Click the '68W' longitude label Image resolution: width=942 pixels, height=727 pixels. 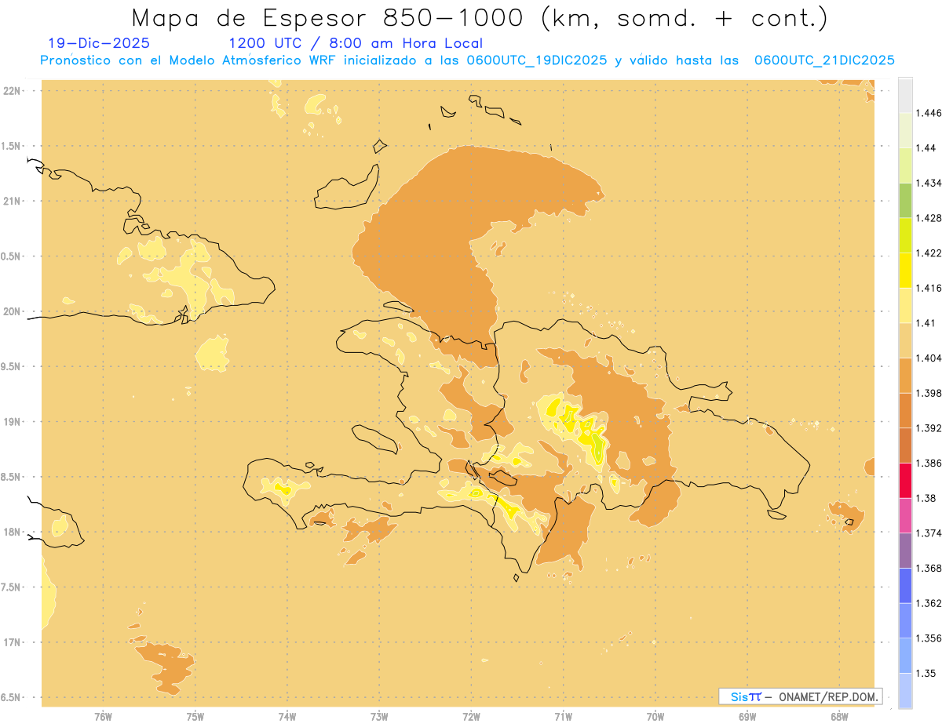pos(839,718)
